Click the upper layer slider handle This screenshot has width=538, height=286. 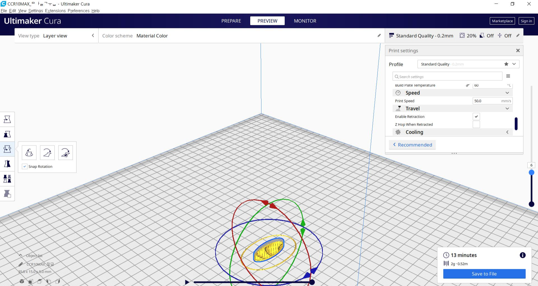(x=531, y=172)
